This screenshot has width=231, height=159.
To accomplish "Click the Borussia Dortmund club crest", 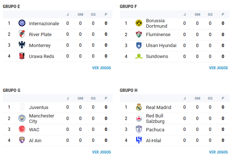I will [x=139, y=23].
